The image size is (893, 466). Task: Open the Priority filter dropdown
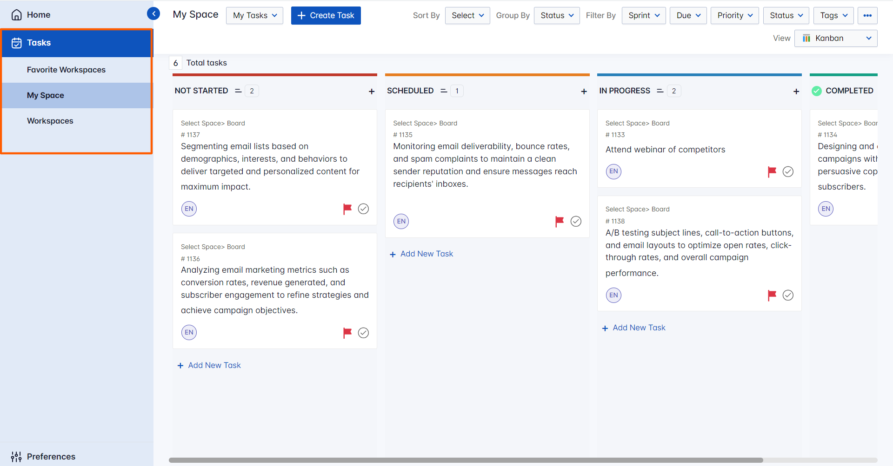tap(734, 15)
